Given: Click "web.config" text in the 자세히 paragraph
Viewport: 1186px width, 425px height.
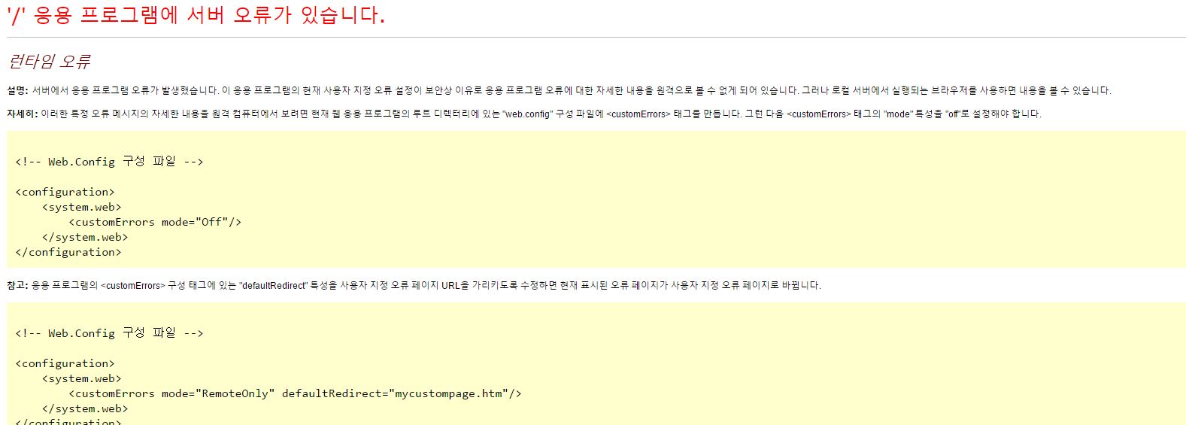Looking at the screenshot, I should tap(527, 114).
